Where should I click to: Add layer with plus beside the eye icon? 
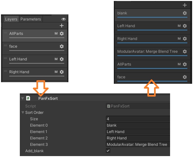[62, 26]
